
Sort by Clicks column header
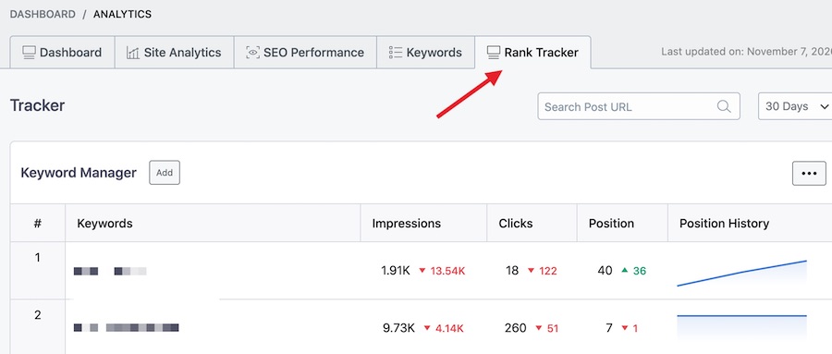[515, 224]
